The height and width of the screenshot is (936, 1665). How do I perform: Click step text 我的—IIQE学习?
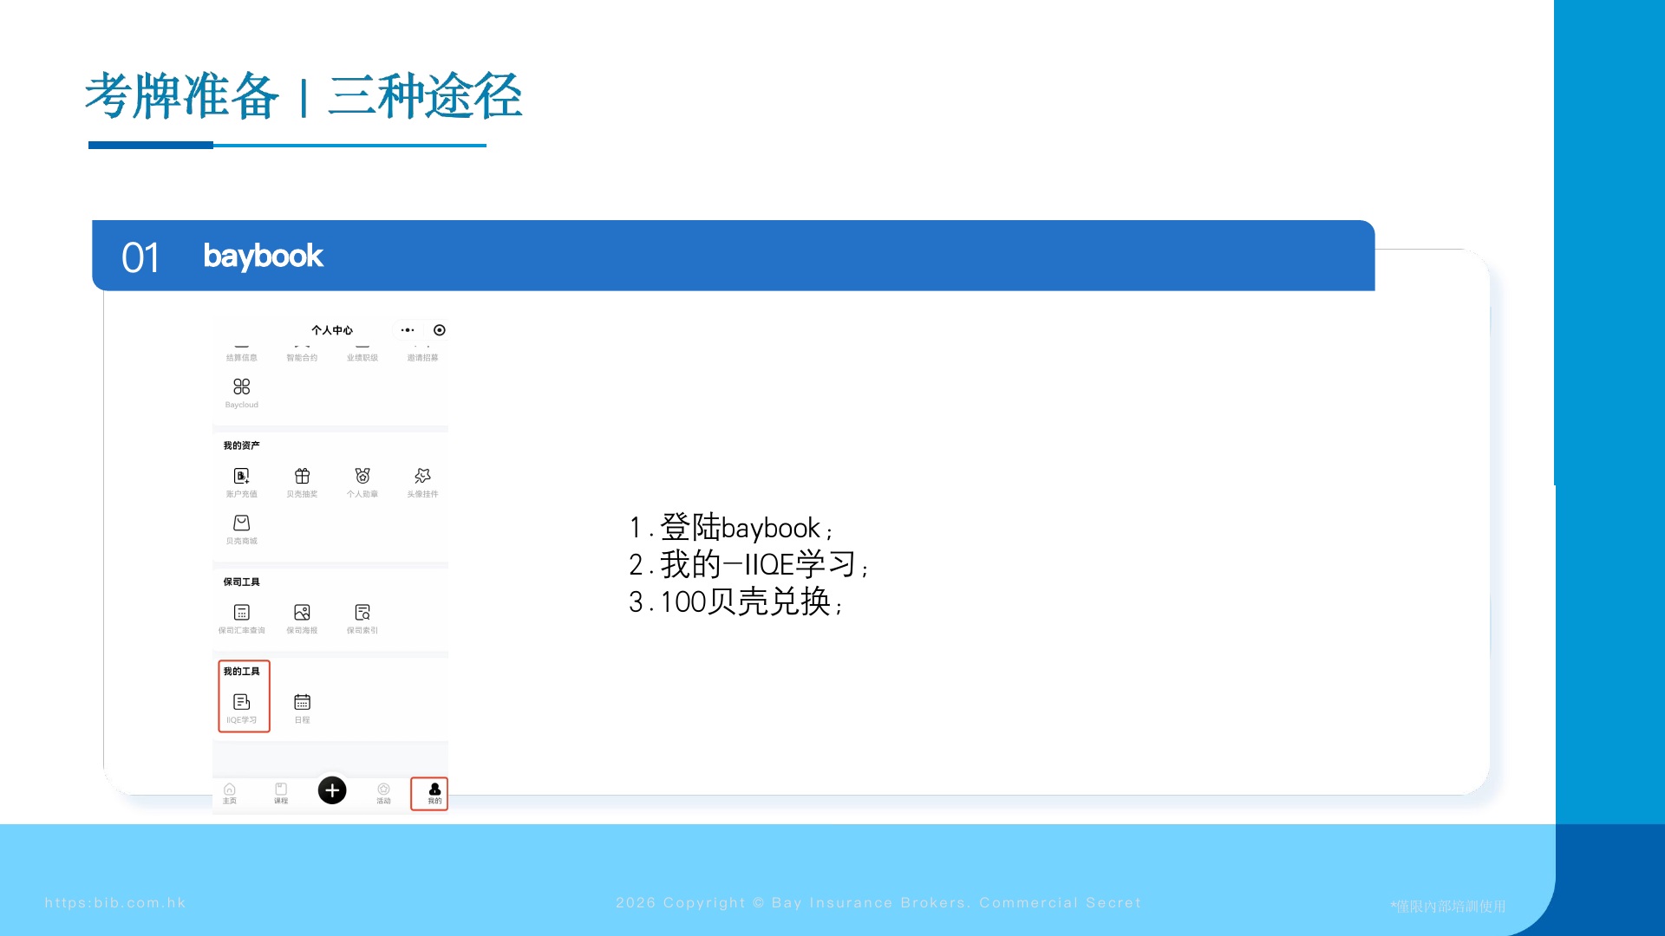coord(758,564)
